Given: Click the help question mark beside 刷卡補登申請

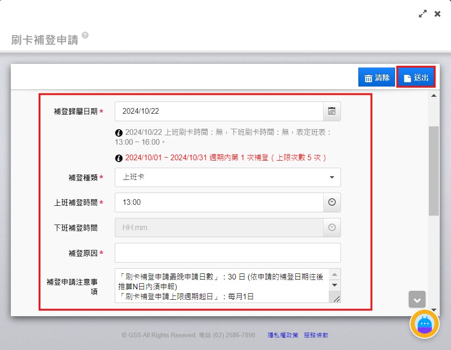Looking at the screenshot, I should point(85,35).
